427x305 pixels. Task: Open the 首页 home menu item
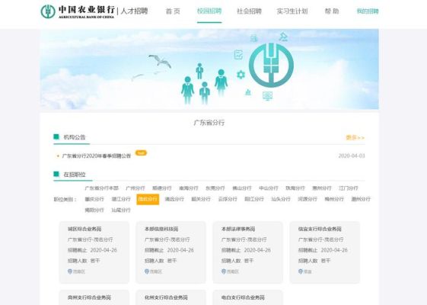tap(173, 11)
